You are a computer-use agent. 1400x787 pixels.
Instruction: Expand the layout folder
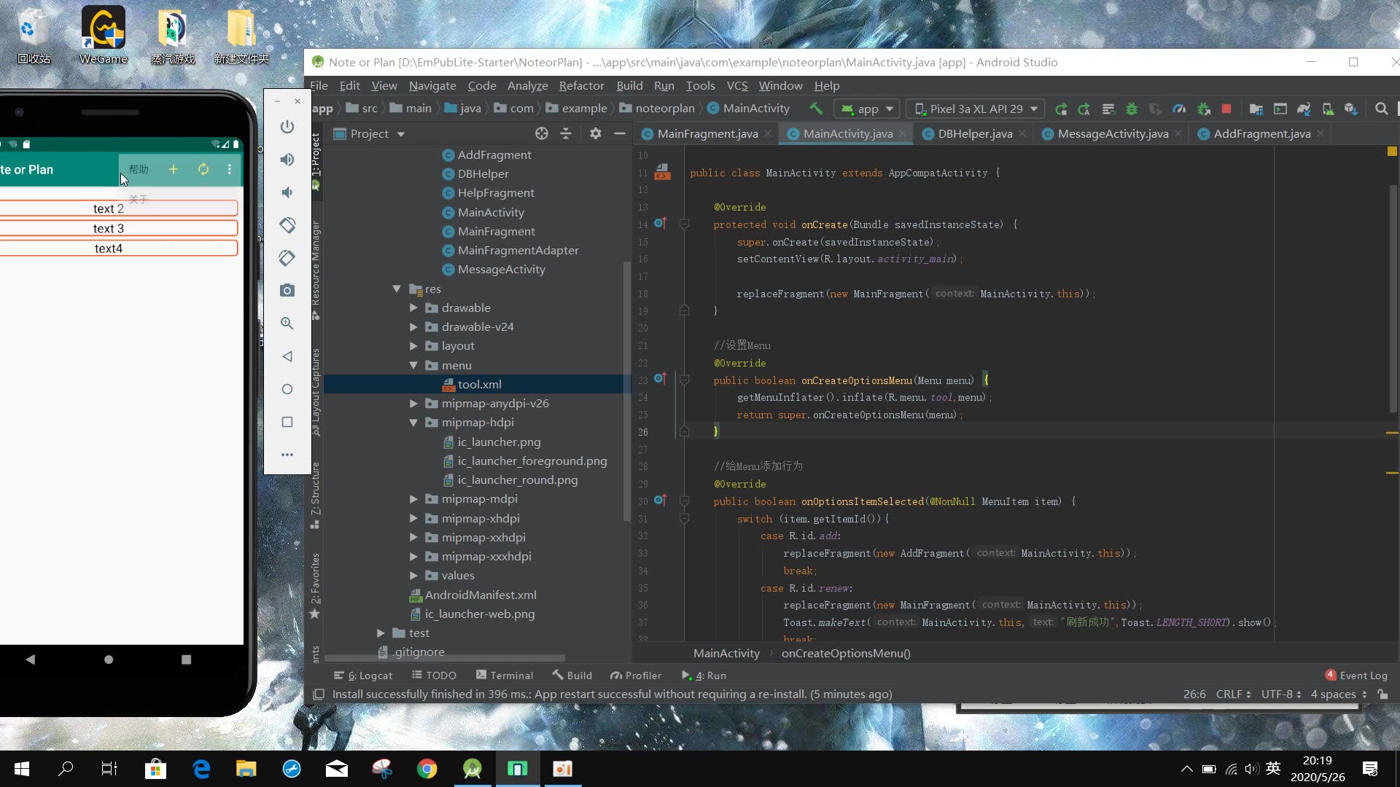(413, 346)
